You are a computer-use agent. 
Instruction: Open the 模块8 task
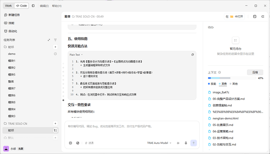(12, 102)
